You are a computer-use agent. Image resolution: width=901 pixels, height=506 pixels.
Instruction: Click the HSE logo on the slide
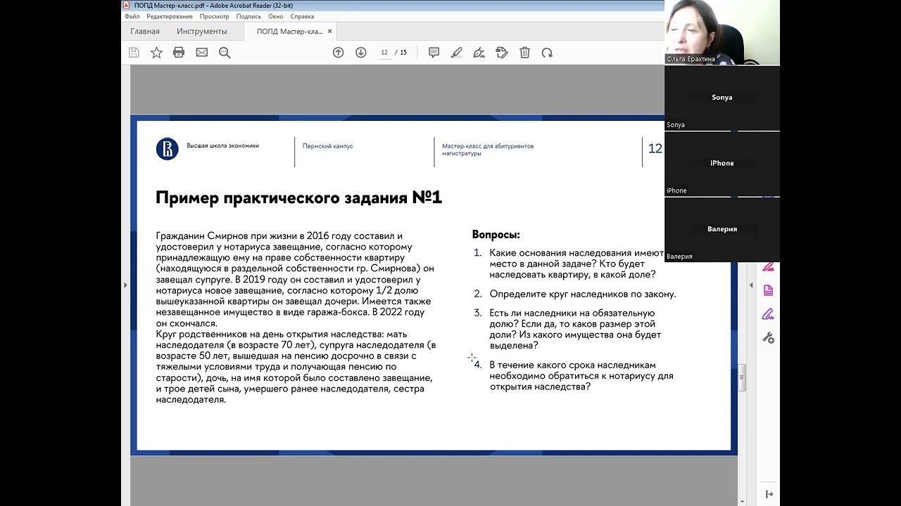pyautogui.click(x=168, y=149)
